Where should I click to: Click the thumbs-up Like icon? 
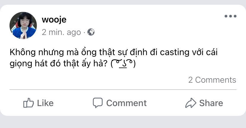tap(29, 103)
